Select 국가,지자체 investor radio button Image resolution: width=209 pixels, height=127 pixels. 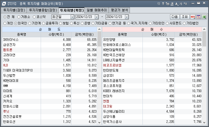coord(129,23)
